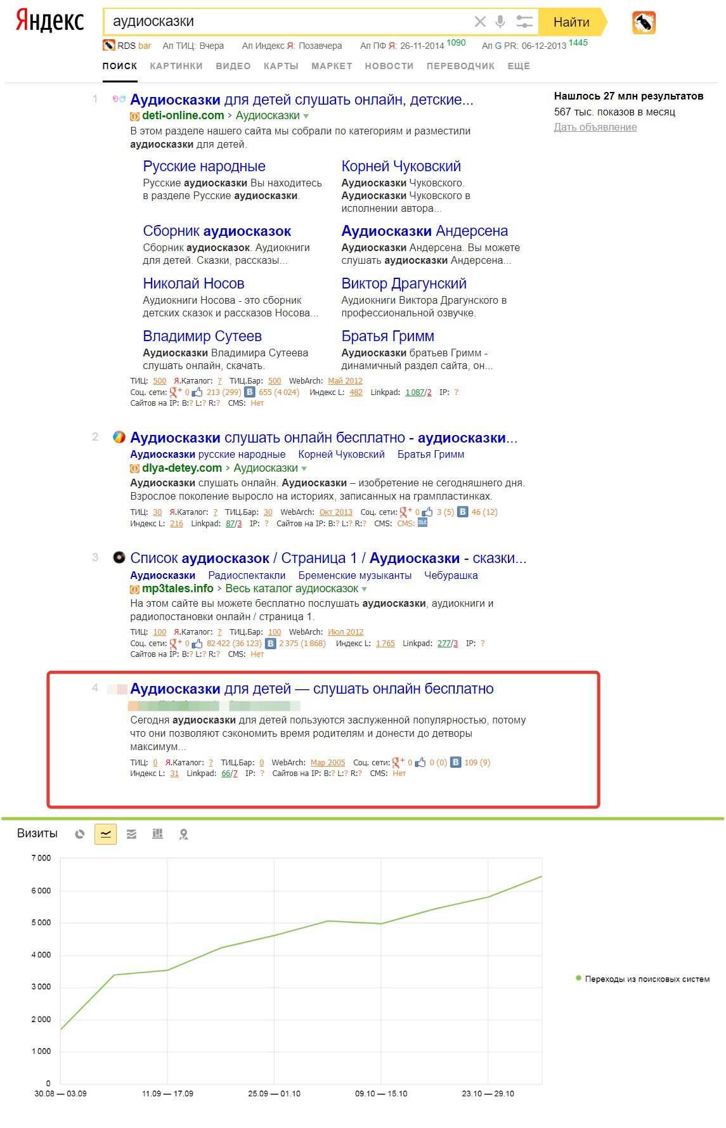Click the Yandex logo
This screenshot has height=1128, width=726.
(x=49, y=21)
